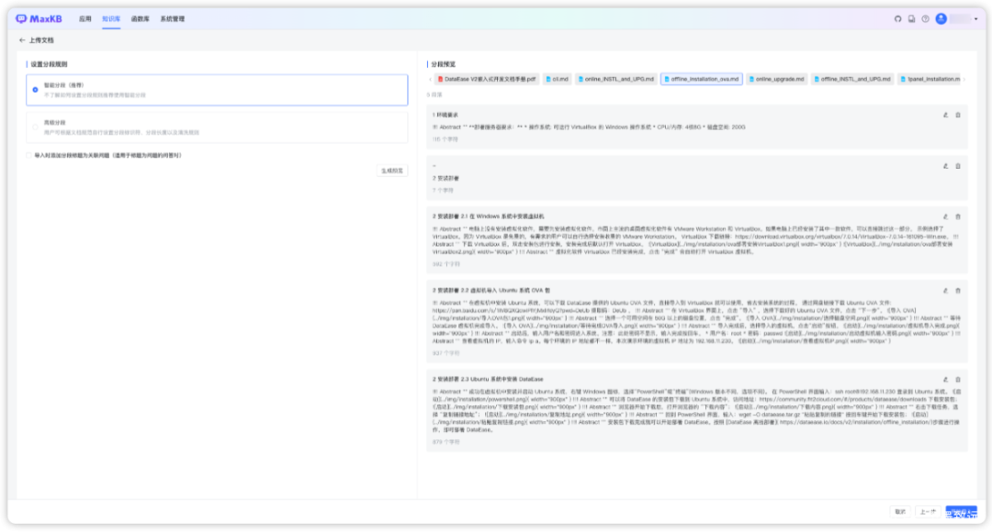Click the 设置分段规则 heading

point(49,64)
